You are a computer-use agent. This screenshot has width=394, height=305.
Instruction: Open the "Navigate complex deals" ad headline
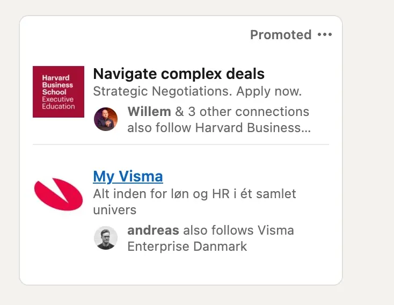click(179, 74)
